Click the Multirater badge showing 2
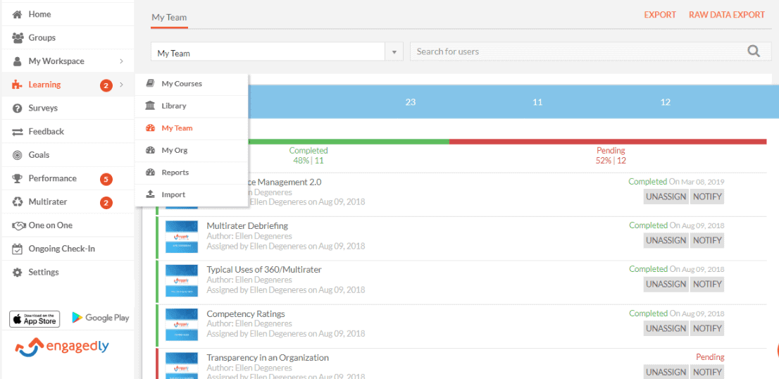The height and width of the screenshot is (379, 779). coord(106,202)
